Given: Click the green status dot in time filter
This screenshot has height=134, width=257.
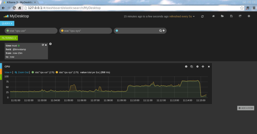Looking at the screenshot, I should pos(19,46).
